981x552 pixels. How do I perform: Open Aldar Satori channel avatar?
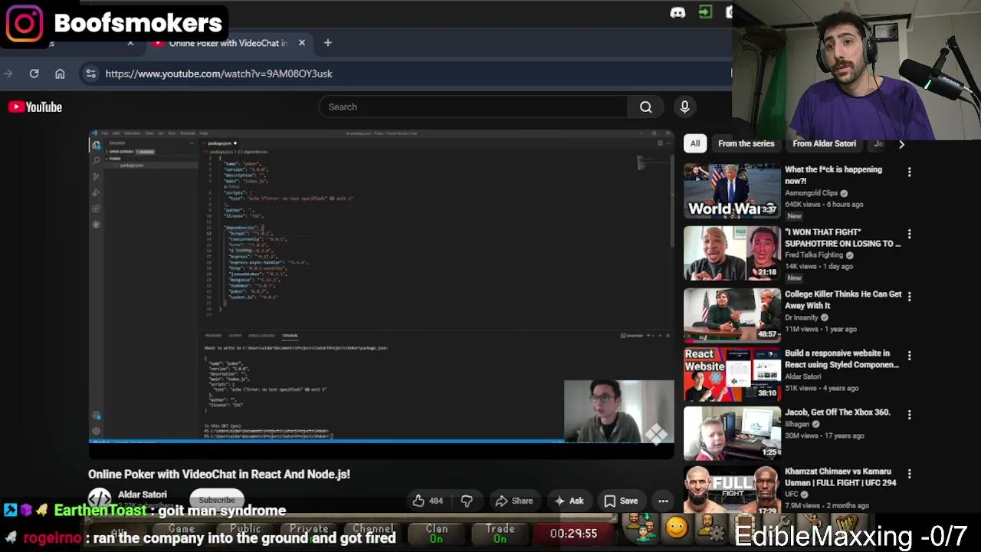coord(100,499)
